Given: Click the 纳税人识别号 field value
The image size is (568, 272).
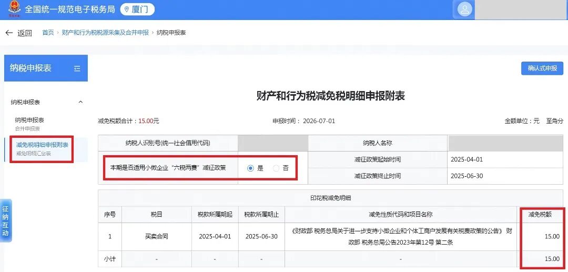Looking at the screenshot, I should (273, 143).
